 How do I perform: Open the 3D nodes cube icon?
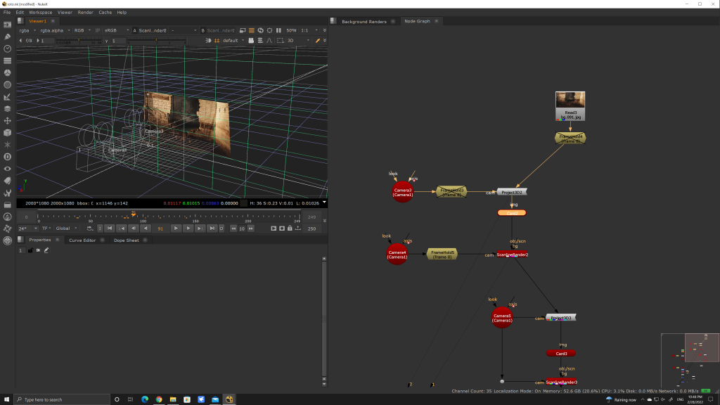pos(7,133)
